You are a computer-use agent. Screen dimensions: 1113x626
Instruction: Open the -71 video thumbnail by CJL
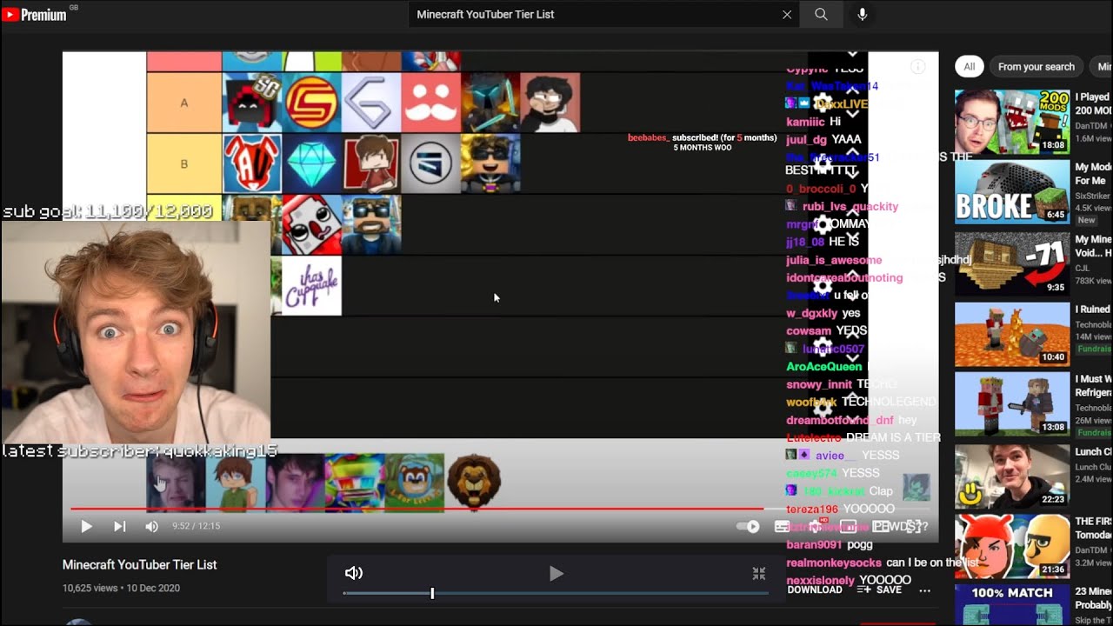(x=1012, y=263)
